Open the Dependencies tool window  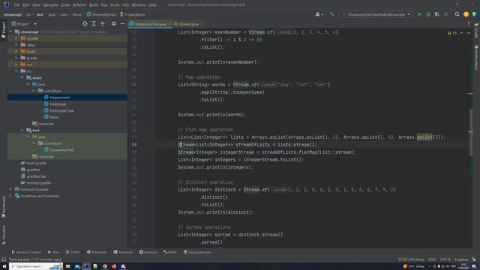(x=197, y=252)
